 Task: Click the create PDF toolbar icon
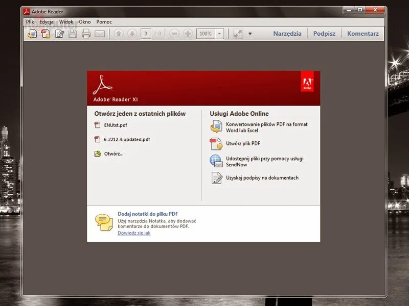click(46, 34)
